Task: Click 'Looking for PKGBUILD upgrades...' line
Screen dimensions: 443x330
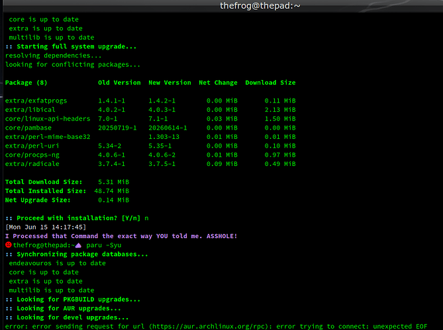Action: pyautogui.click(x=73, y=300)
